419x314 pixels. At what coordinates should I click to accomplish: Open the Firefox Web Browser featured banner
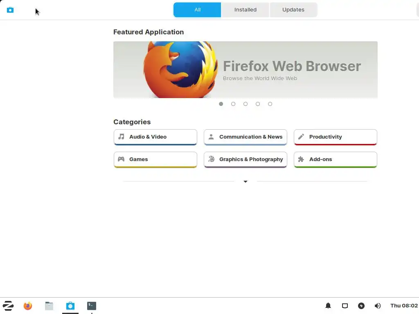pyautogui.click(x=246, y=70)
